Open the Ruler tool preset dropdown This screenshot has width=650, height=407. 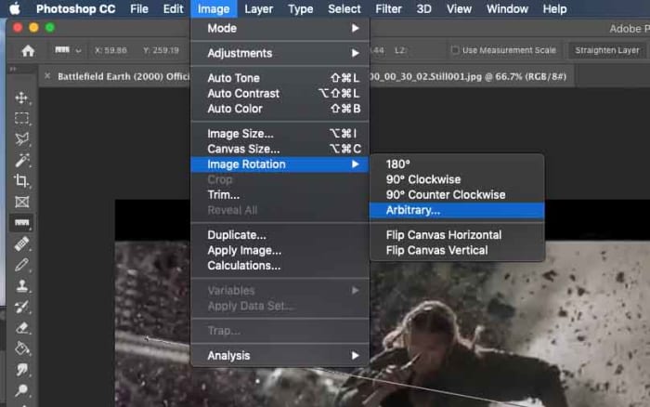(x=70, y=50)
